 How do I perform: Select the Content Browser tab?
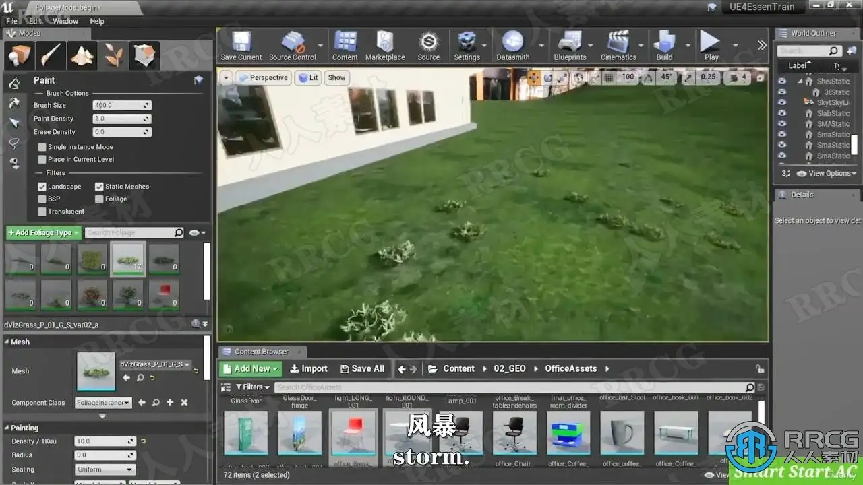261,352
